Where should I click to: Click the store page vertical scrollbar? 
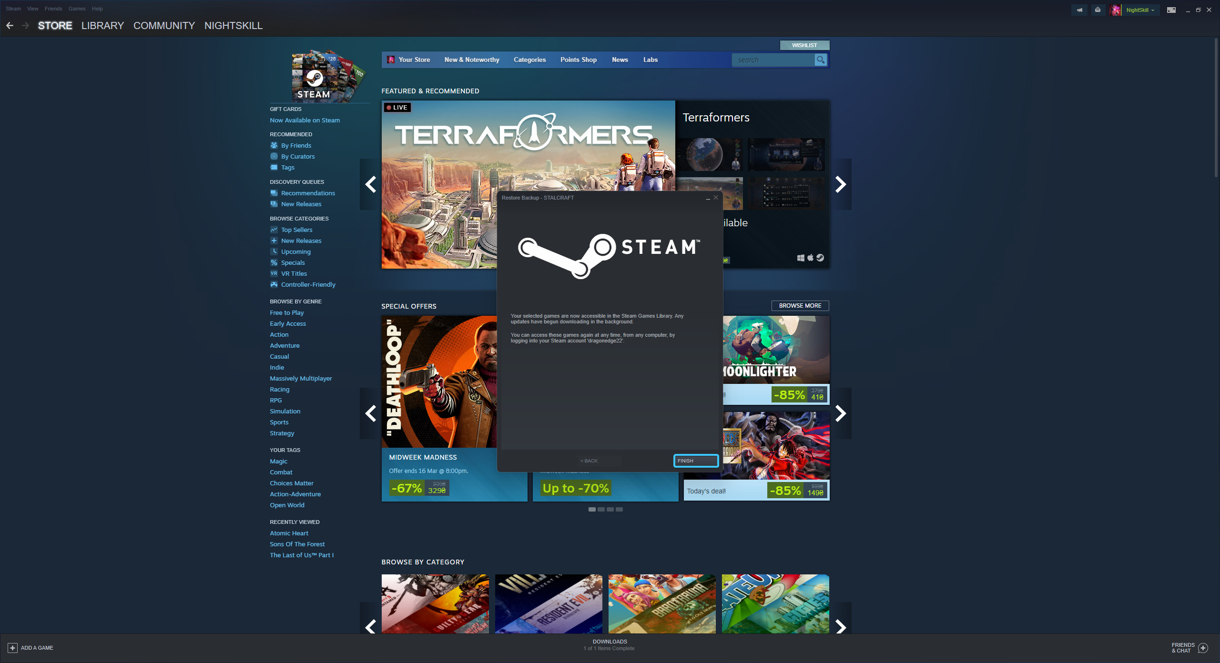pos(1216,109)
